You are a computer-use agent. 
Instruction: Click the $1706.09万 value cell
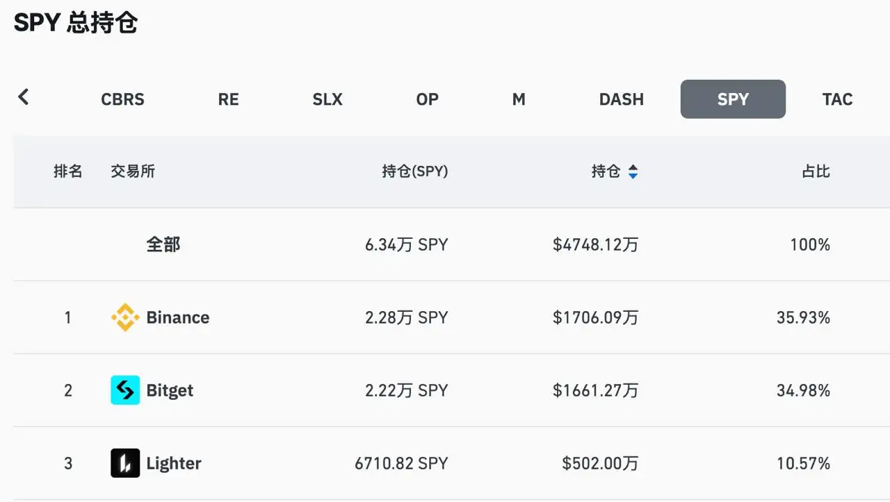pyautogui.click(x=596, y=317)
